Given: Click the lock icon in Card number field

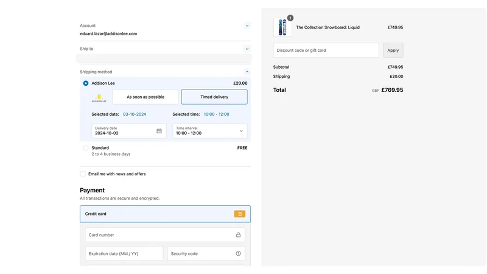Looking at the screenshot, I should [238, 235].
